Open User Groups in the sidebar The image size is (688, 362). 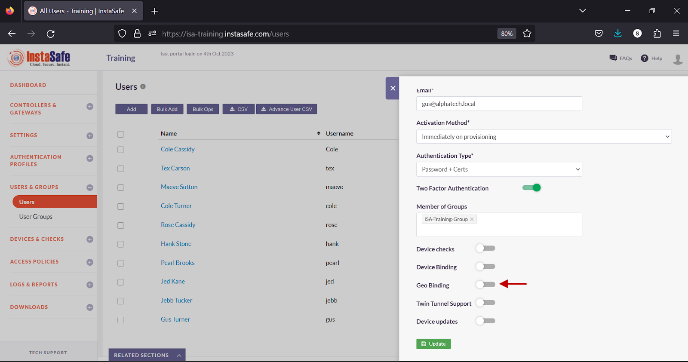36,217
